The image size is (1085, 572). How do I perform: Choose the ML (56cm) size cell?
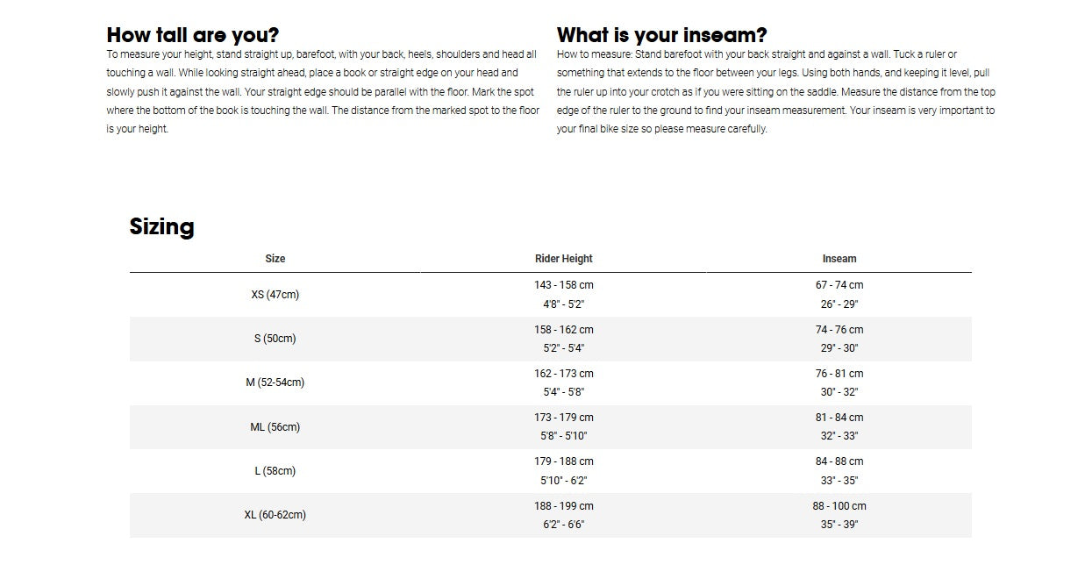[275, 427]
